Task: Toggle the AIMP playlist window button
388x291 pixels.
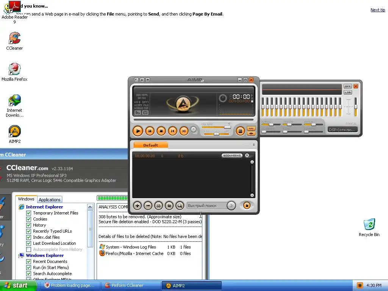Action: click(x=240, y=131)
